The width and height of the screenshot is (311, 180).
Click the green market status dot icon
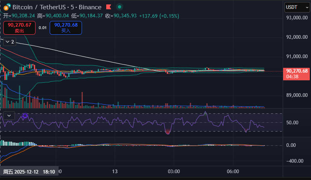click(119, 7)
